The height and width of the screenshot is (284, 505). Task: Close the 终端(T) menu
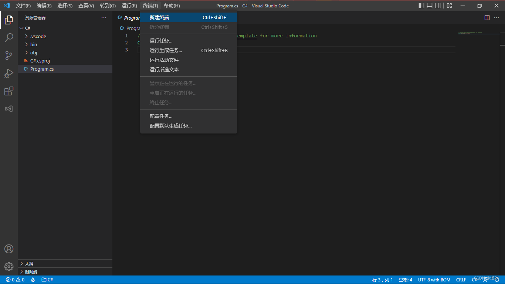(150, 6)
